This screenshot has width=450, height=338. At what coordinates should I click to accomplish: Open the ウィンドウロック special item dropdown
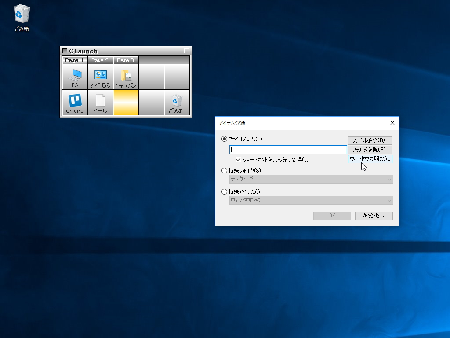click(x=310, y=200)
